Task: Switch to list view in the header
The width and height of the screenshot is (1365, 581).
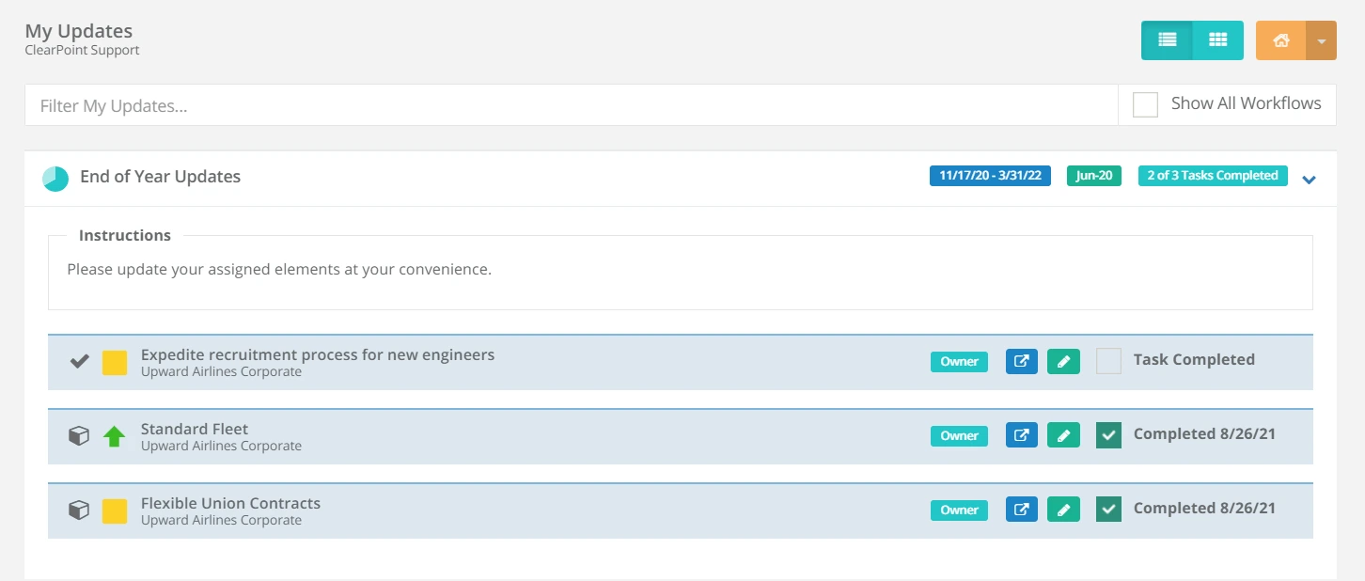Action: (1167, 40)
